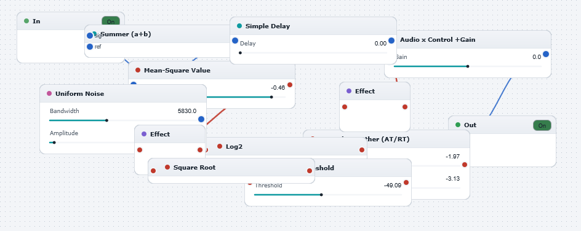Toggle the Out node On switch
This screenshot has height=231, width=581.
tap(542, 125)
